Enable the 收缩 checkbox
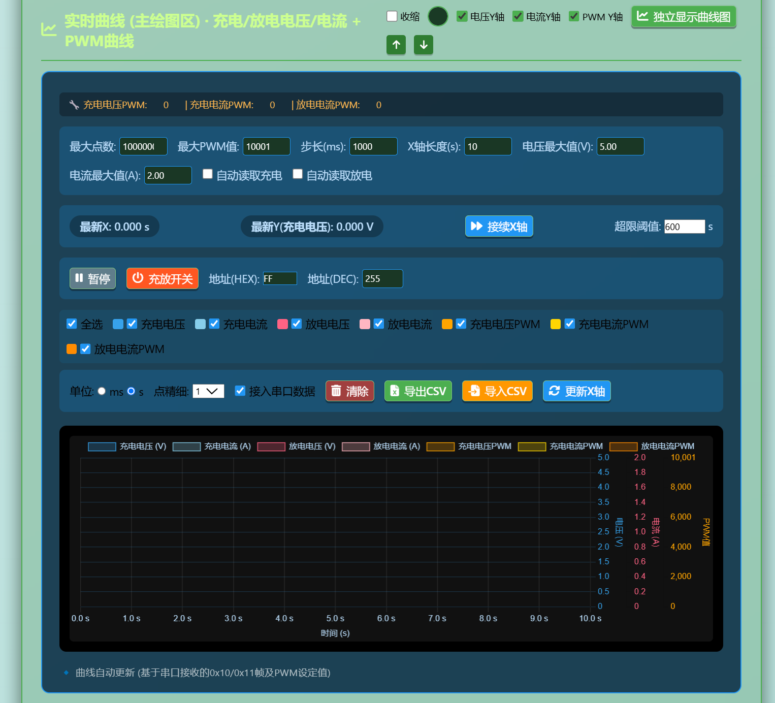775x703 pixels. 392,16
